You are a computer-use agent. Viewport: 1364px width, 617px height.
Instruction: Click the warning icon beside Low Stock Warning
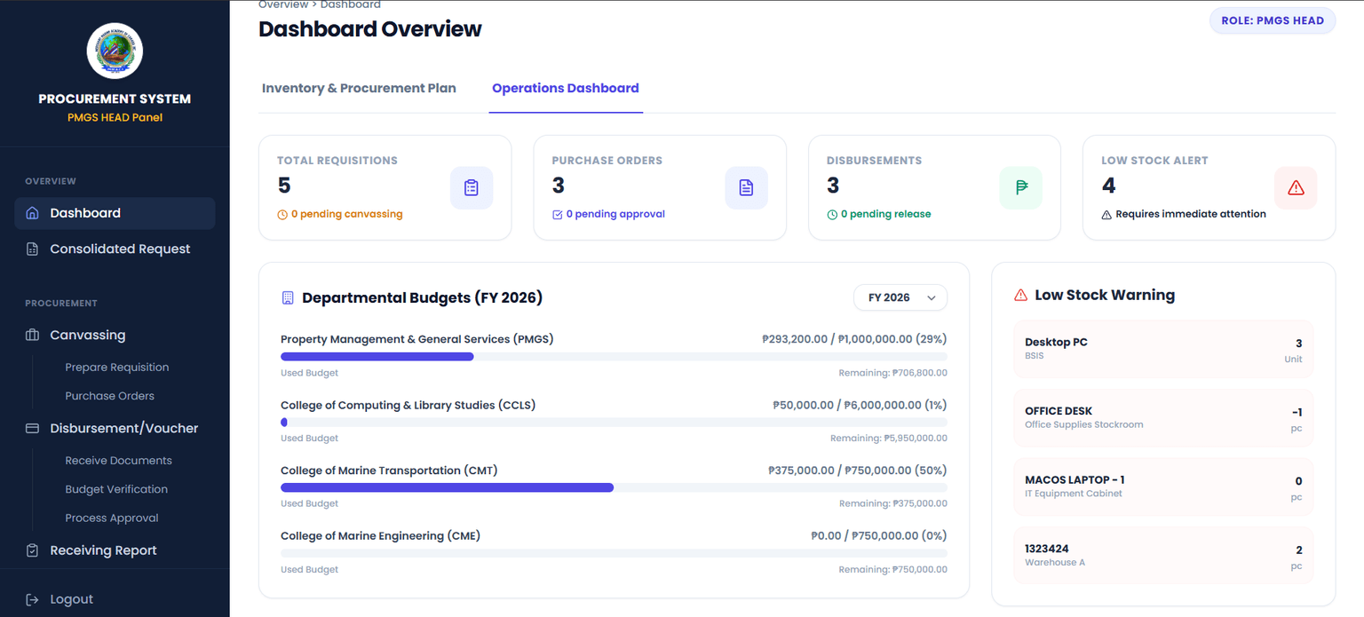click(x=1021, y=296)
